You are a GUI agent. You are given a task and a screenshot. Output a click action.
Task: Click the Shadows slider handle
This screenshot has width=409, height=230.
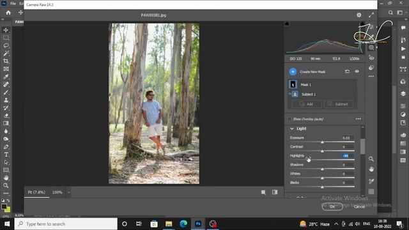coord(322,169)
